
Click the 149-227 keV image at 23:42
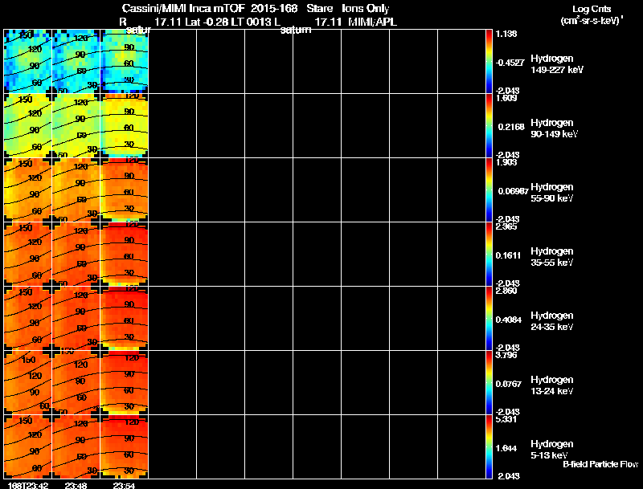click(27, 61)
